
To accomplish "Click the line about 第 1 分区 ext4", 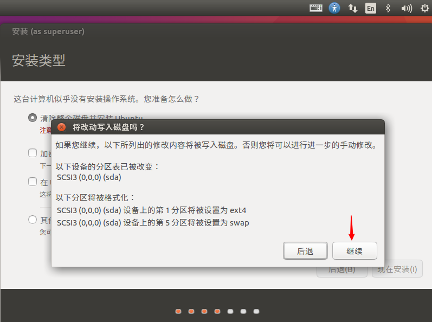I will pyautogui.click(x=152, y=210).
